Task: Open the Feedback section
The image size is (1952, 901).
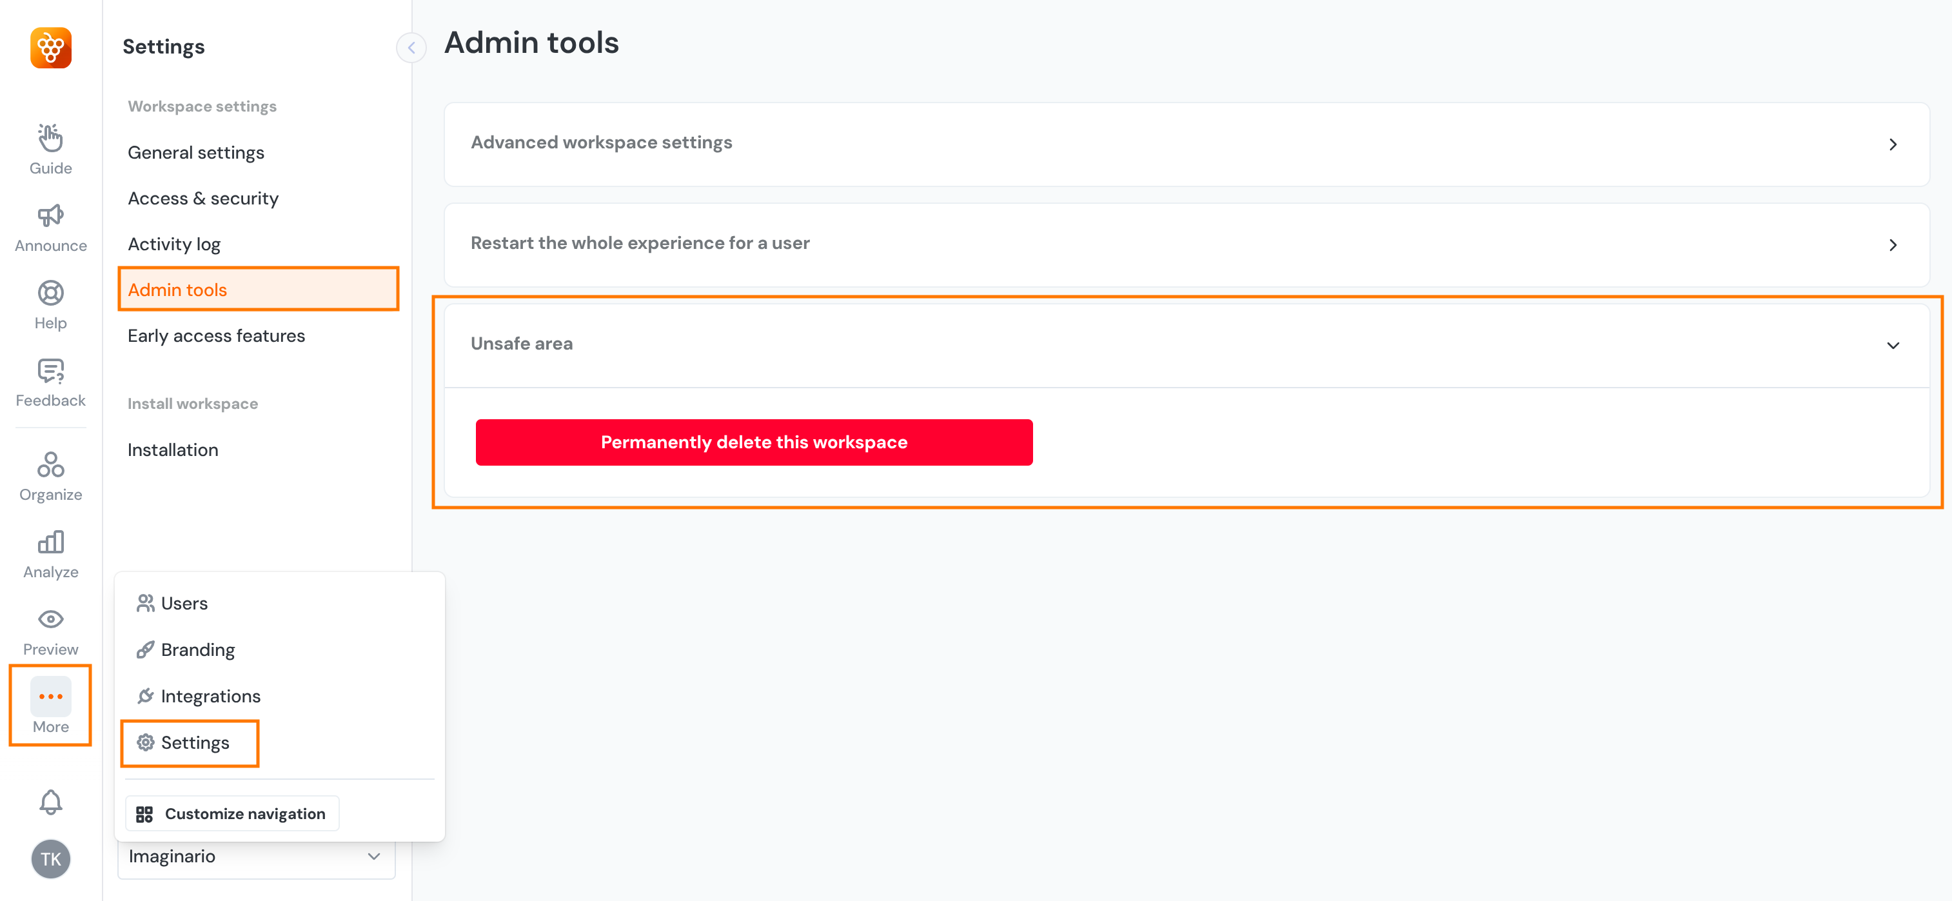Action: click(x=51, y=382)
